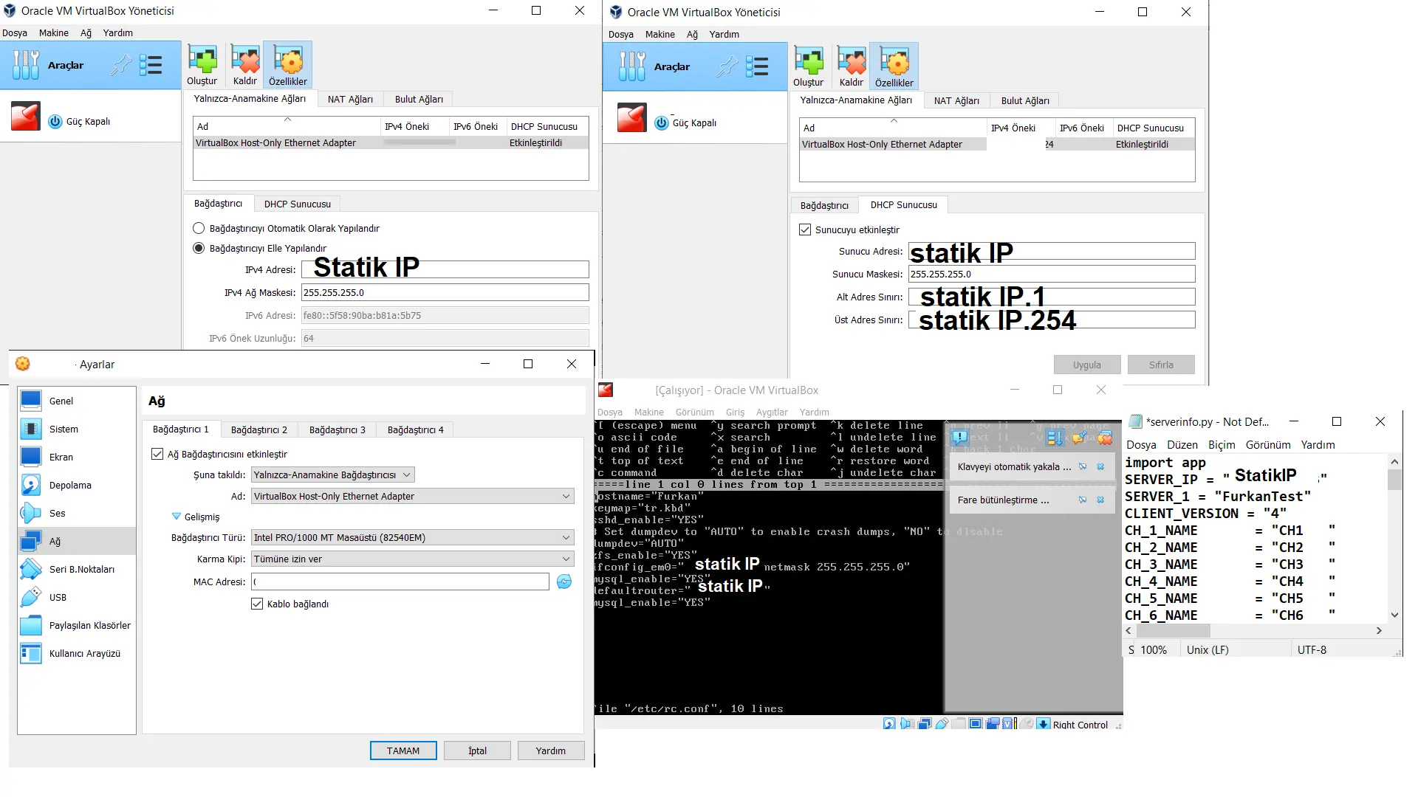Image resolution: width=1418 pixels, height=797 pixels.
Task: Open 'Şuna takıldı' dropdown
Action: pyautogui.click(x=332, y=475)
